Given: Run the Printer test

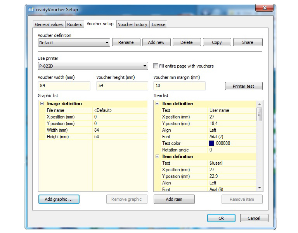Looking at the screenshot, I should 243,86.
